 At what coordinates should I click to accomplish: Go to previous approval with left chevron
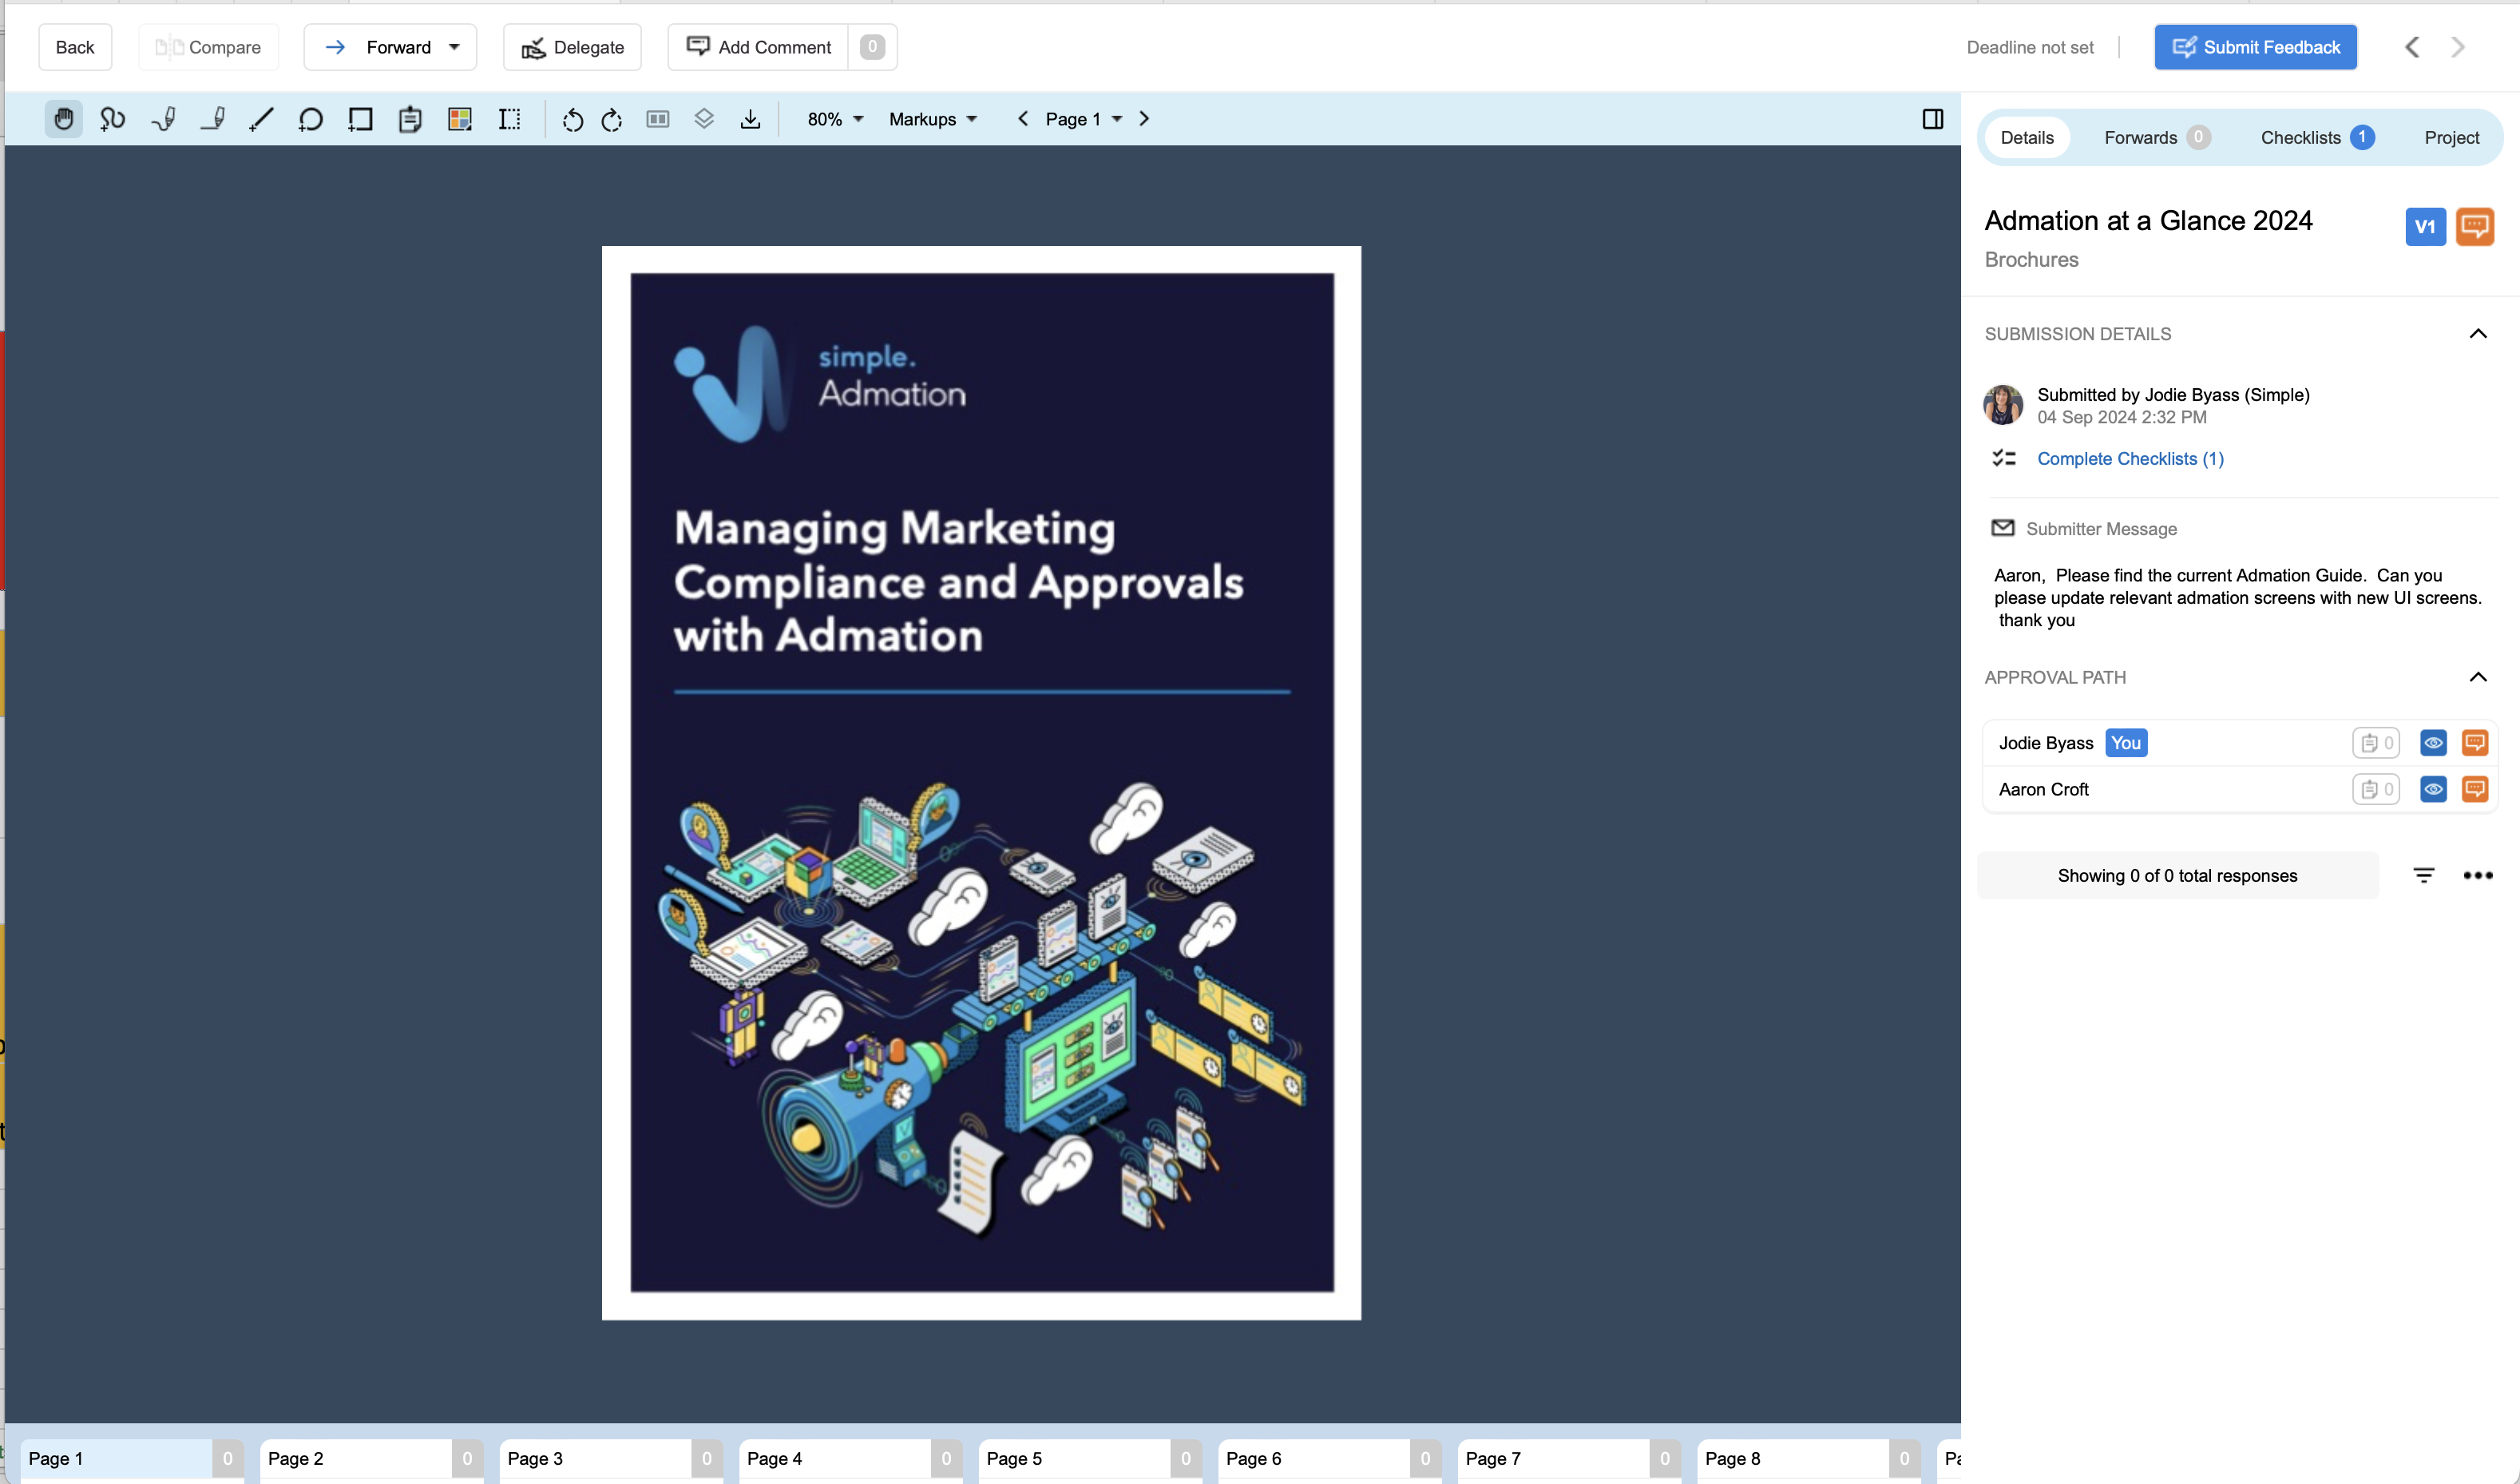click(2412, 47)
